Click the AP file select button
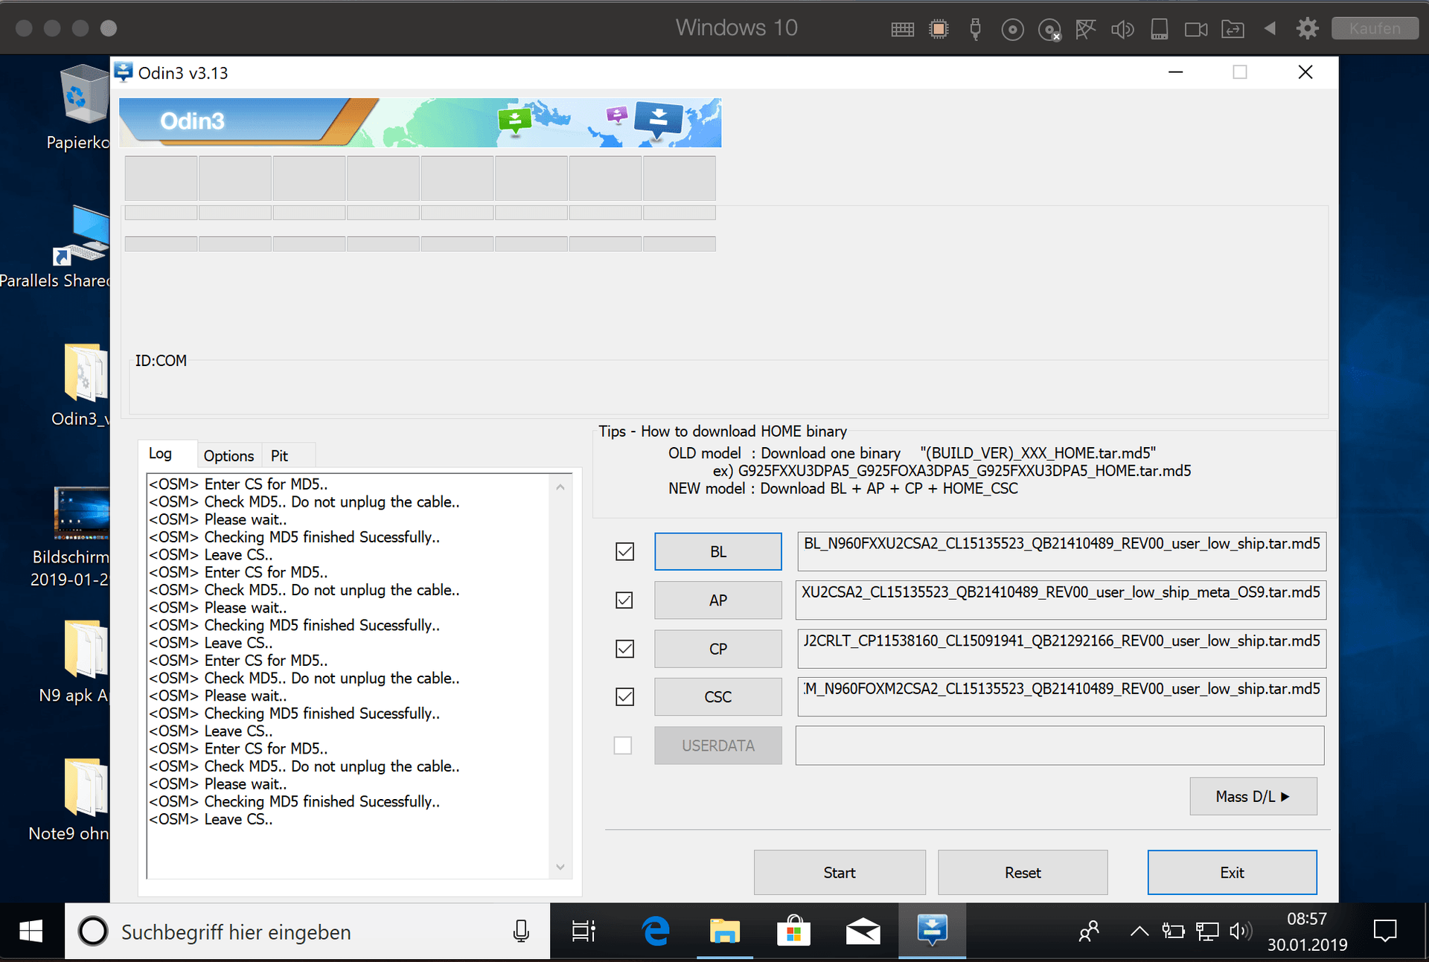The height and width of the screenshot is (962, 1429). click(718, 600)
